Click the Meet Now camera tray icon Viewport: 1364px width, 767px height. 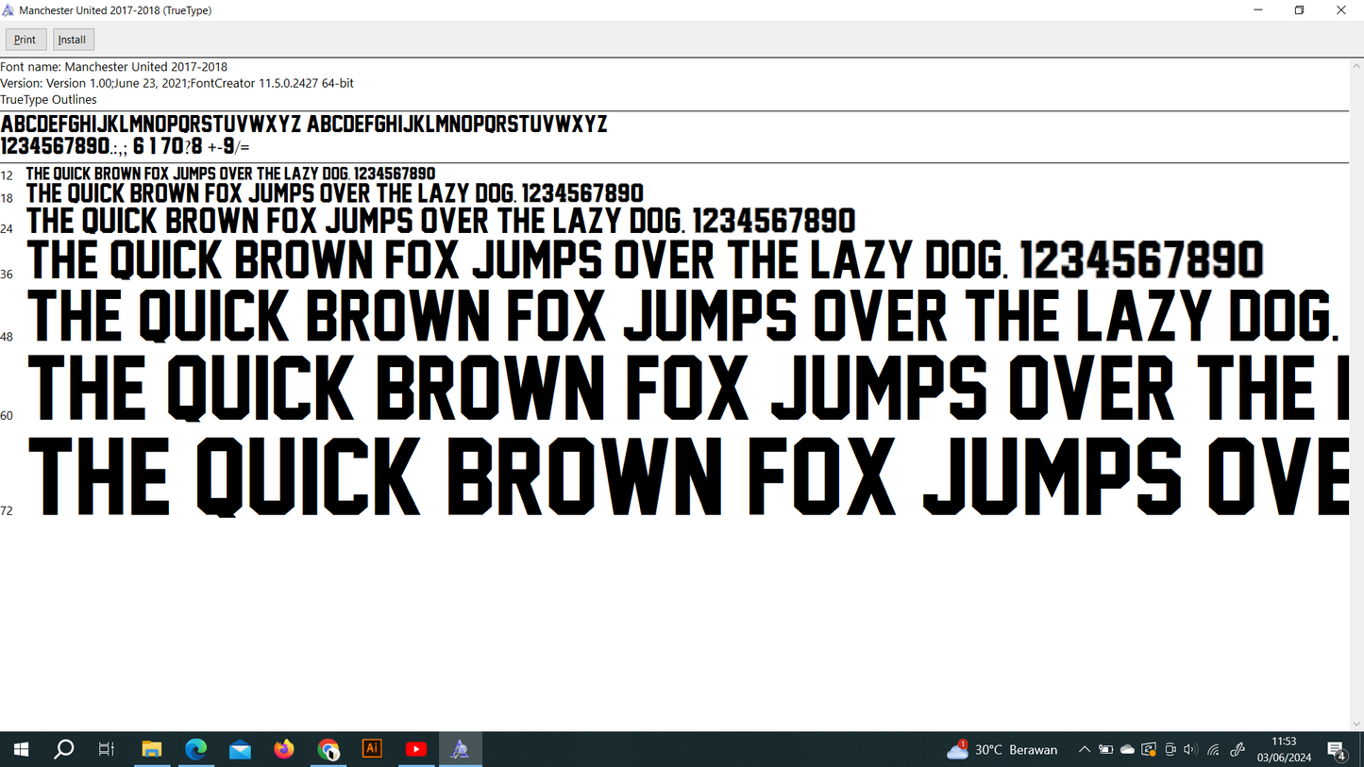pos(1170,750)
